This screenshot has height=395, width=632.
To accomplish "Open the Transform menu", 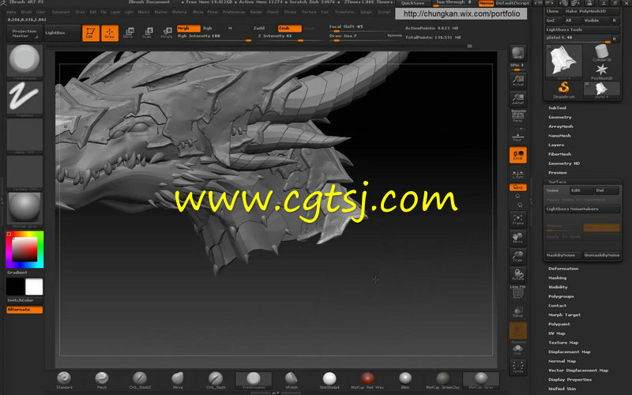I will (344, 12).
